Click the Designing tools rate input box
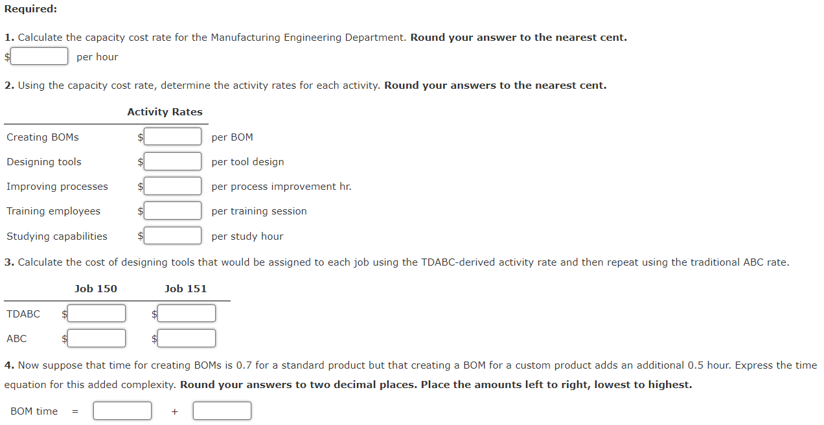This screenshot has height=425, width=824. click(x=172, y=161)
